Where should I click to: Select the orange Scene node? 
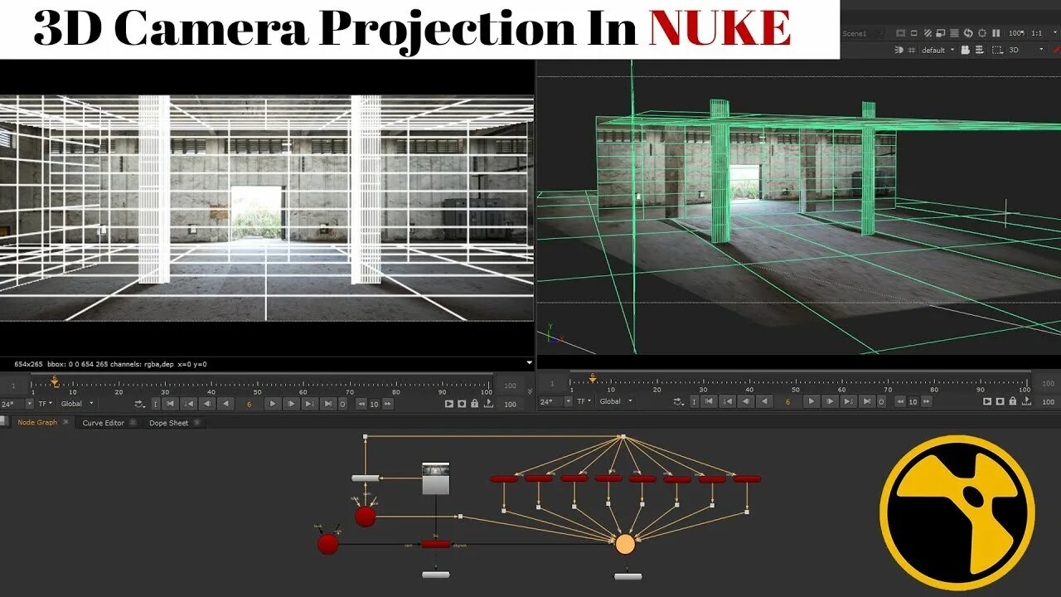pyautogui.click(x=625, y=544)
